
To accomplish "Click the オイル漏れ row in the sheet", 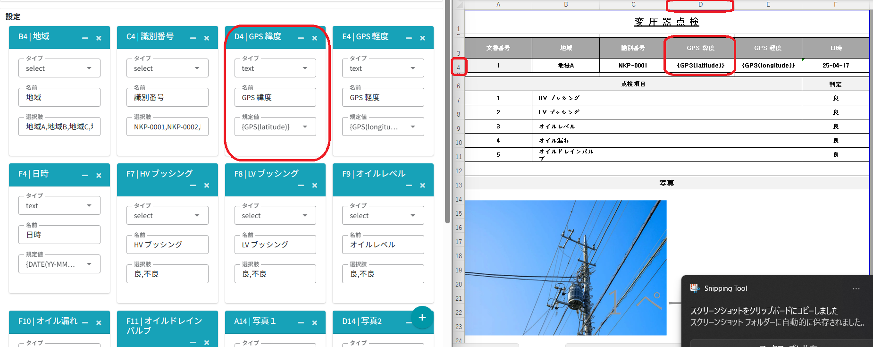I will (667, 141).
